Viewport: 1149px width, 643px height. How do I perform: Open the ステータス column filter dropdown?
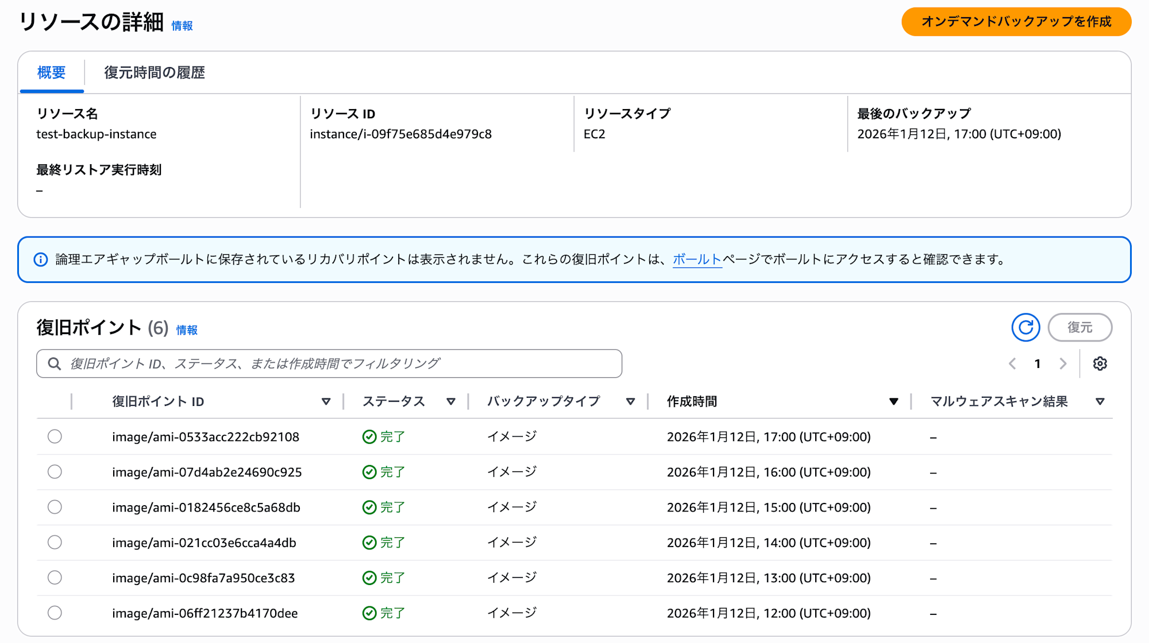452,401
